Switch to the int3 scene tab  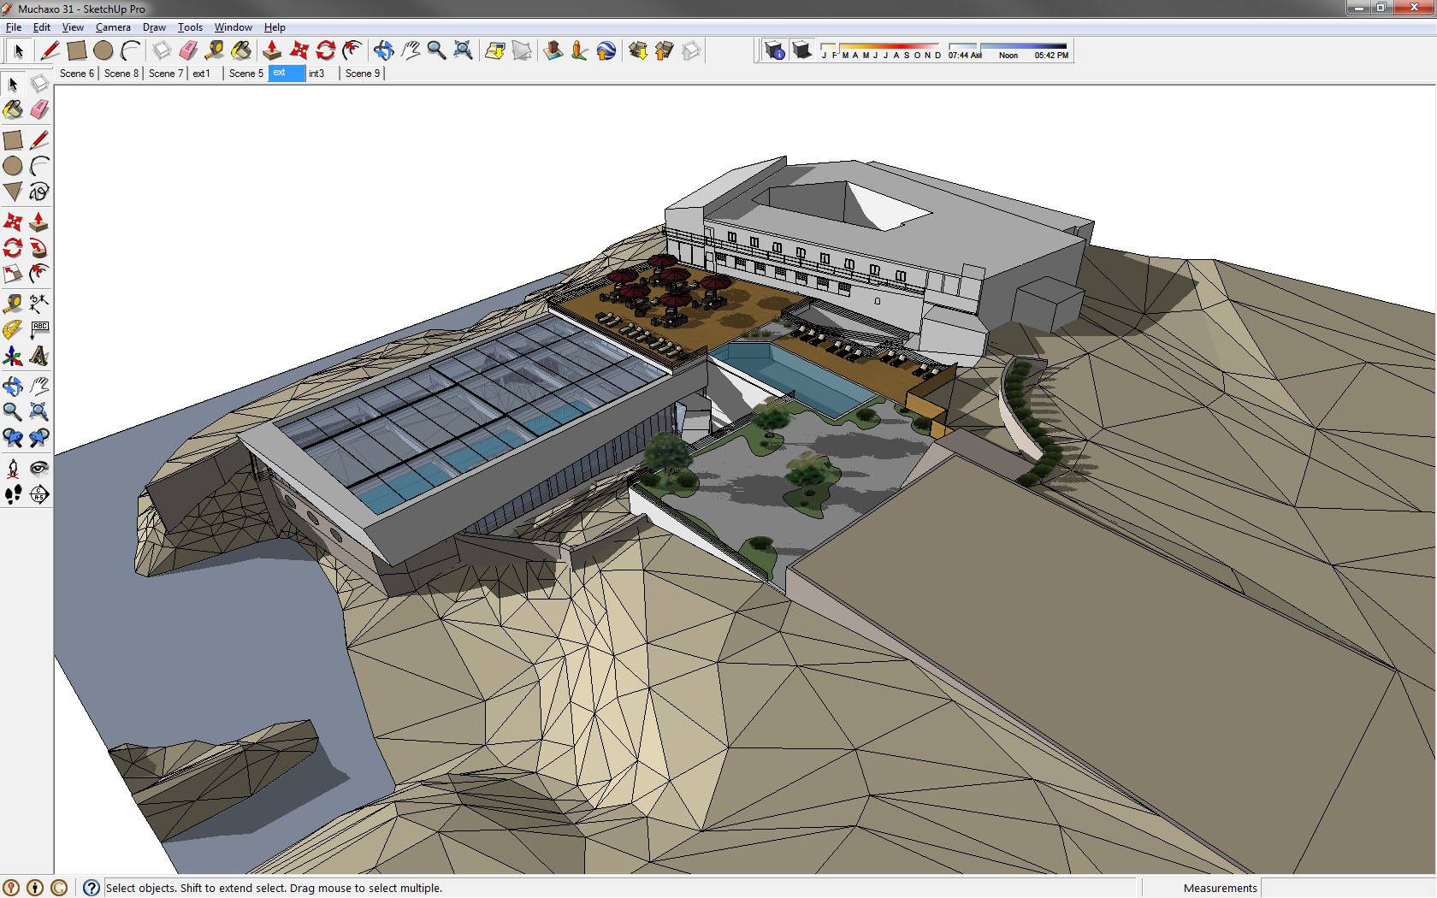pyautogui.click(x=316, y=74)
